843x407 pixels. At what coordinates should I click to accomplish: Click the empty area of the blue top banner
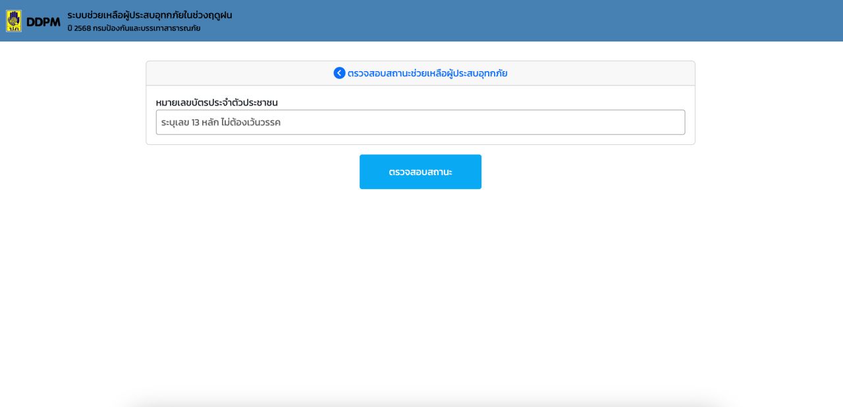pyautogui.click(x=527, y=21)
